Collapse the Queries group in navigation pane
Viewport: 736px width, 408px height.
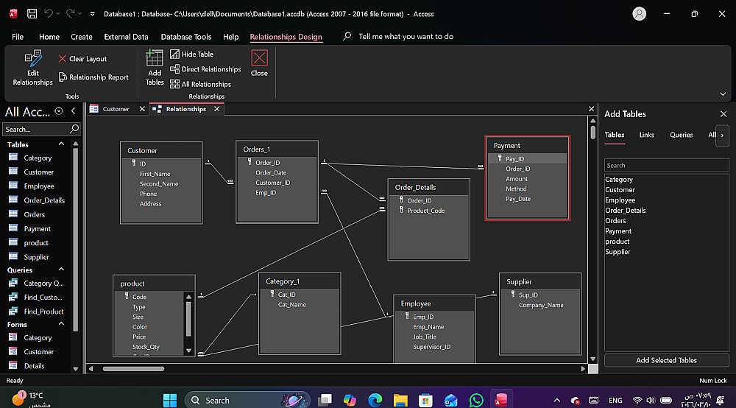pyautogui.click(x=61, y=269)
